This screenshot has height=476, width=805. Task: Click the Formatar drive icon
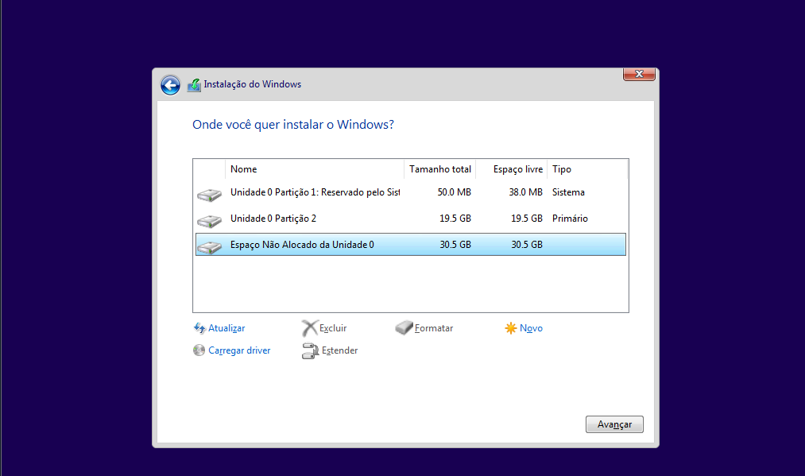coord(404,327)
